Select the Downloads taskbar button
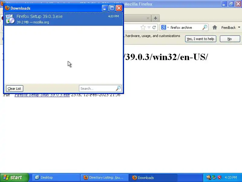Screen dimensions: 242x182 tap(153, 177)
